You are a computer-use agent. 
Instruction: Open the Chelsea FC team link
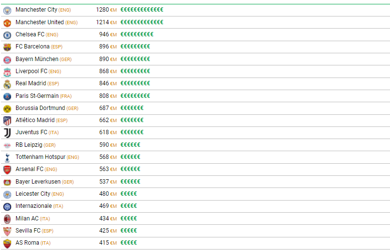(30, 34)
